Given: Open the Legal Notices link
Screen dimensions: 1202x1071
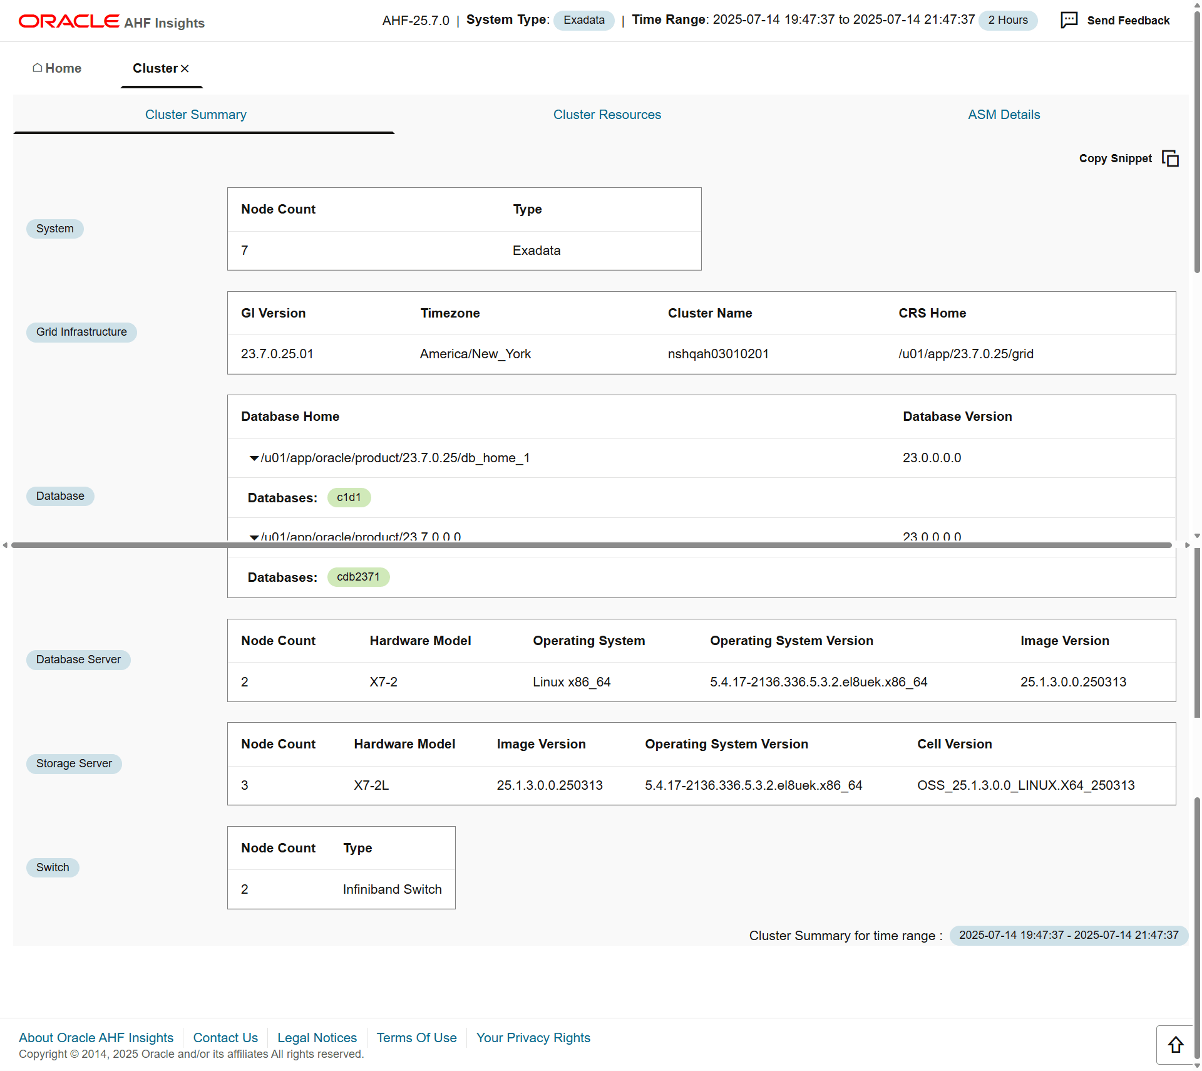Looking at the screenshot, I should [x=317, y=1038].
